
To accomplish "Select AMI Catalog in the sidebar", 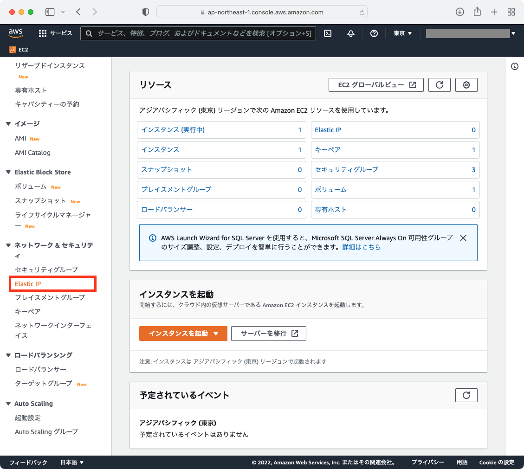I will click(32, 153).
